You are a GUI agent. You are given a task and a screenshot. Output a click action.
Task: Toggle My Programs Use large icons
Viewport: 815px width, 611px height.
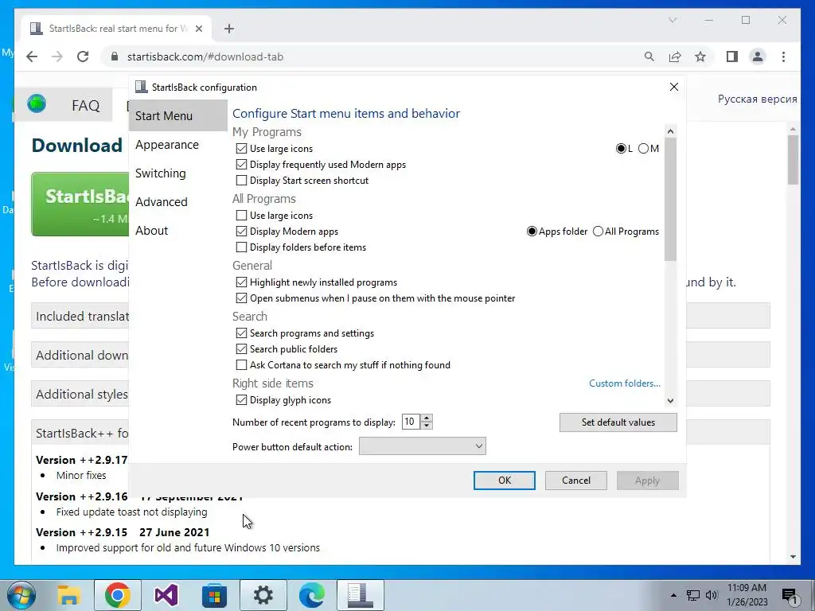click(241, 149)
